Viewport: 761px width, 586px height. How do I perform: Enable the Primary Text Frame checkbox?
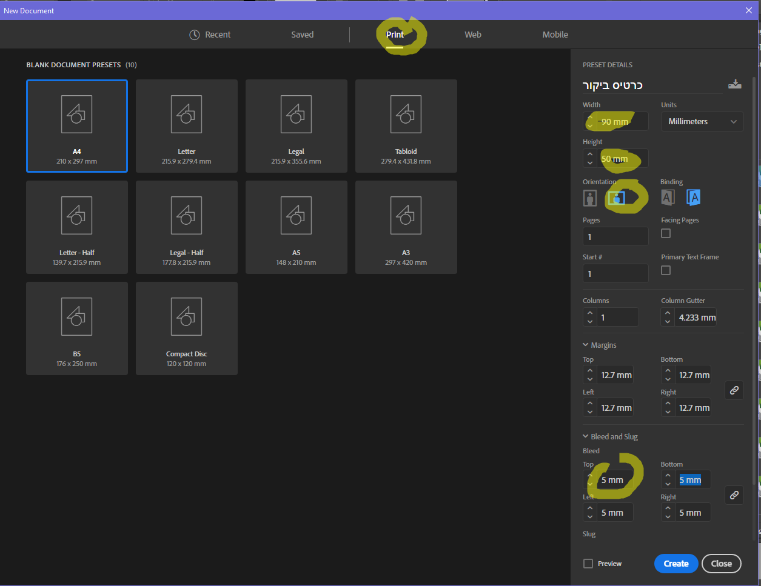pyautogui.click(x=666, y=270)
